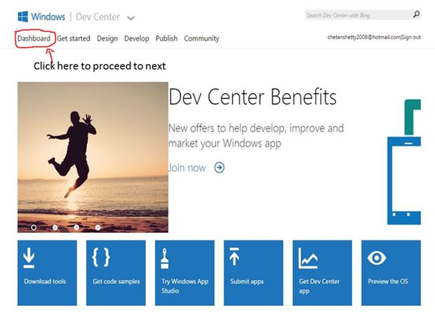Click the Sign out link
The width and height of the screenshot is (435, 318).
(411, 37)
